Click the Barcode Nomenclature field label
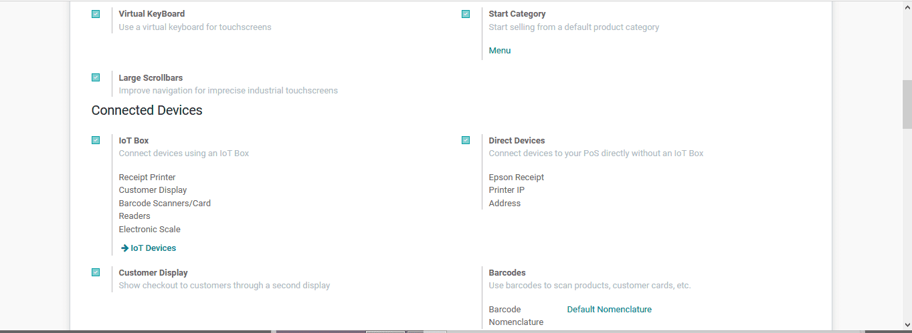Image resolution: width=912 pixels, height=333 pixels. point(516,316)
